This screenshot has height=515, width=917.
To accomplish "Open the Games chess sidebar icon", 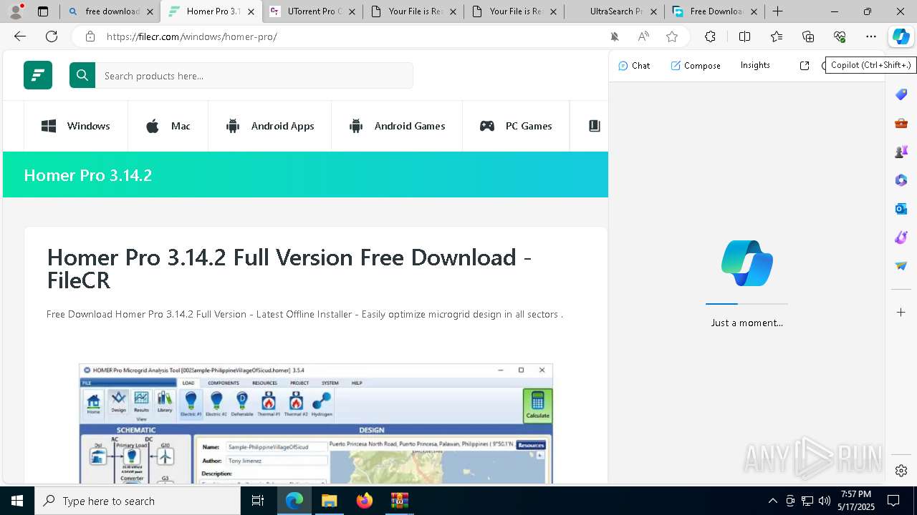I will (x=901, y=152).
